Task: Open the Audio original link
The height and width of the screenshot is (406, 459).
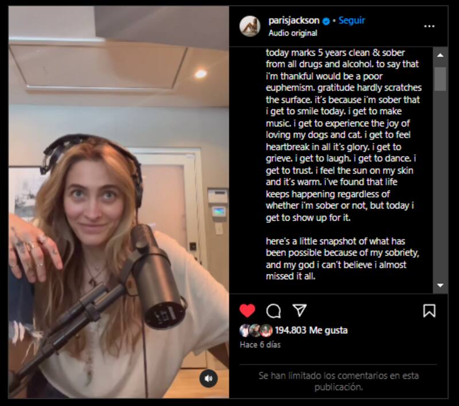Action: pos(293,33)
